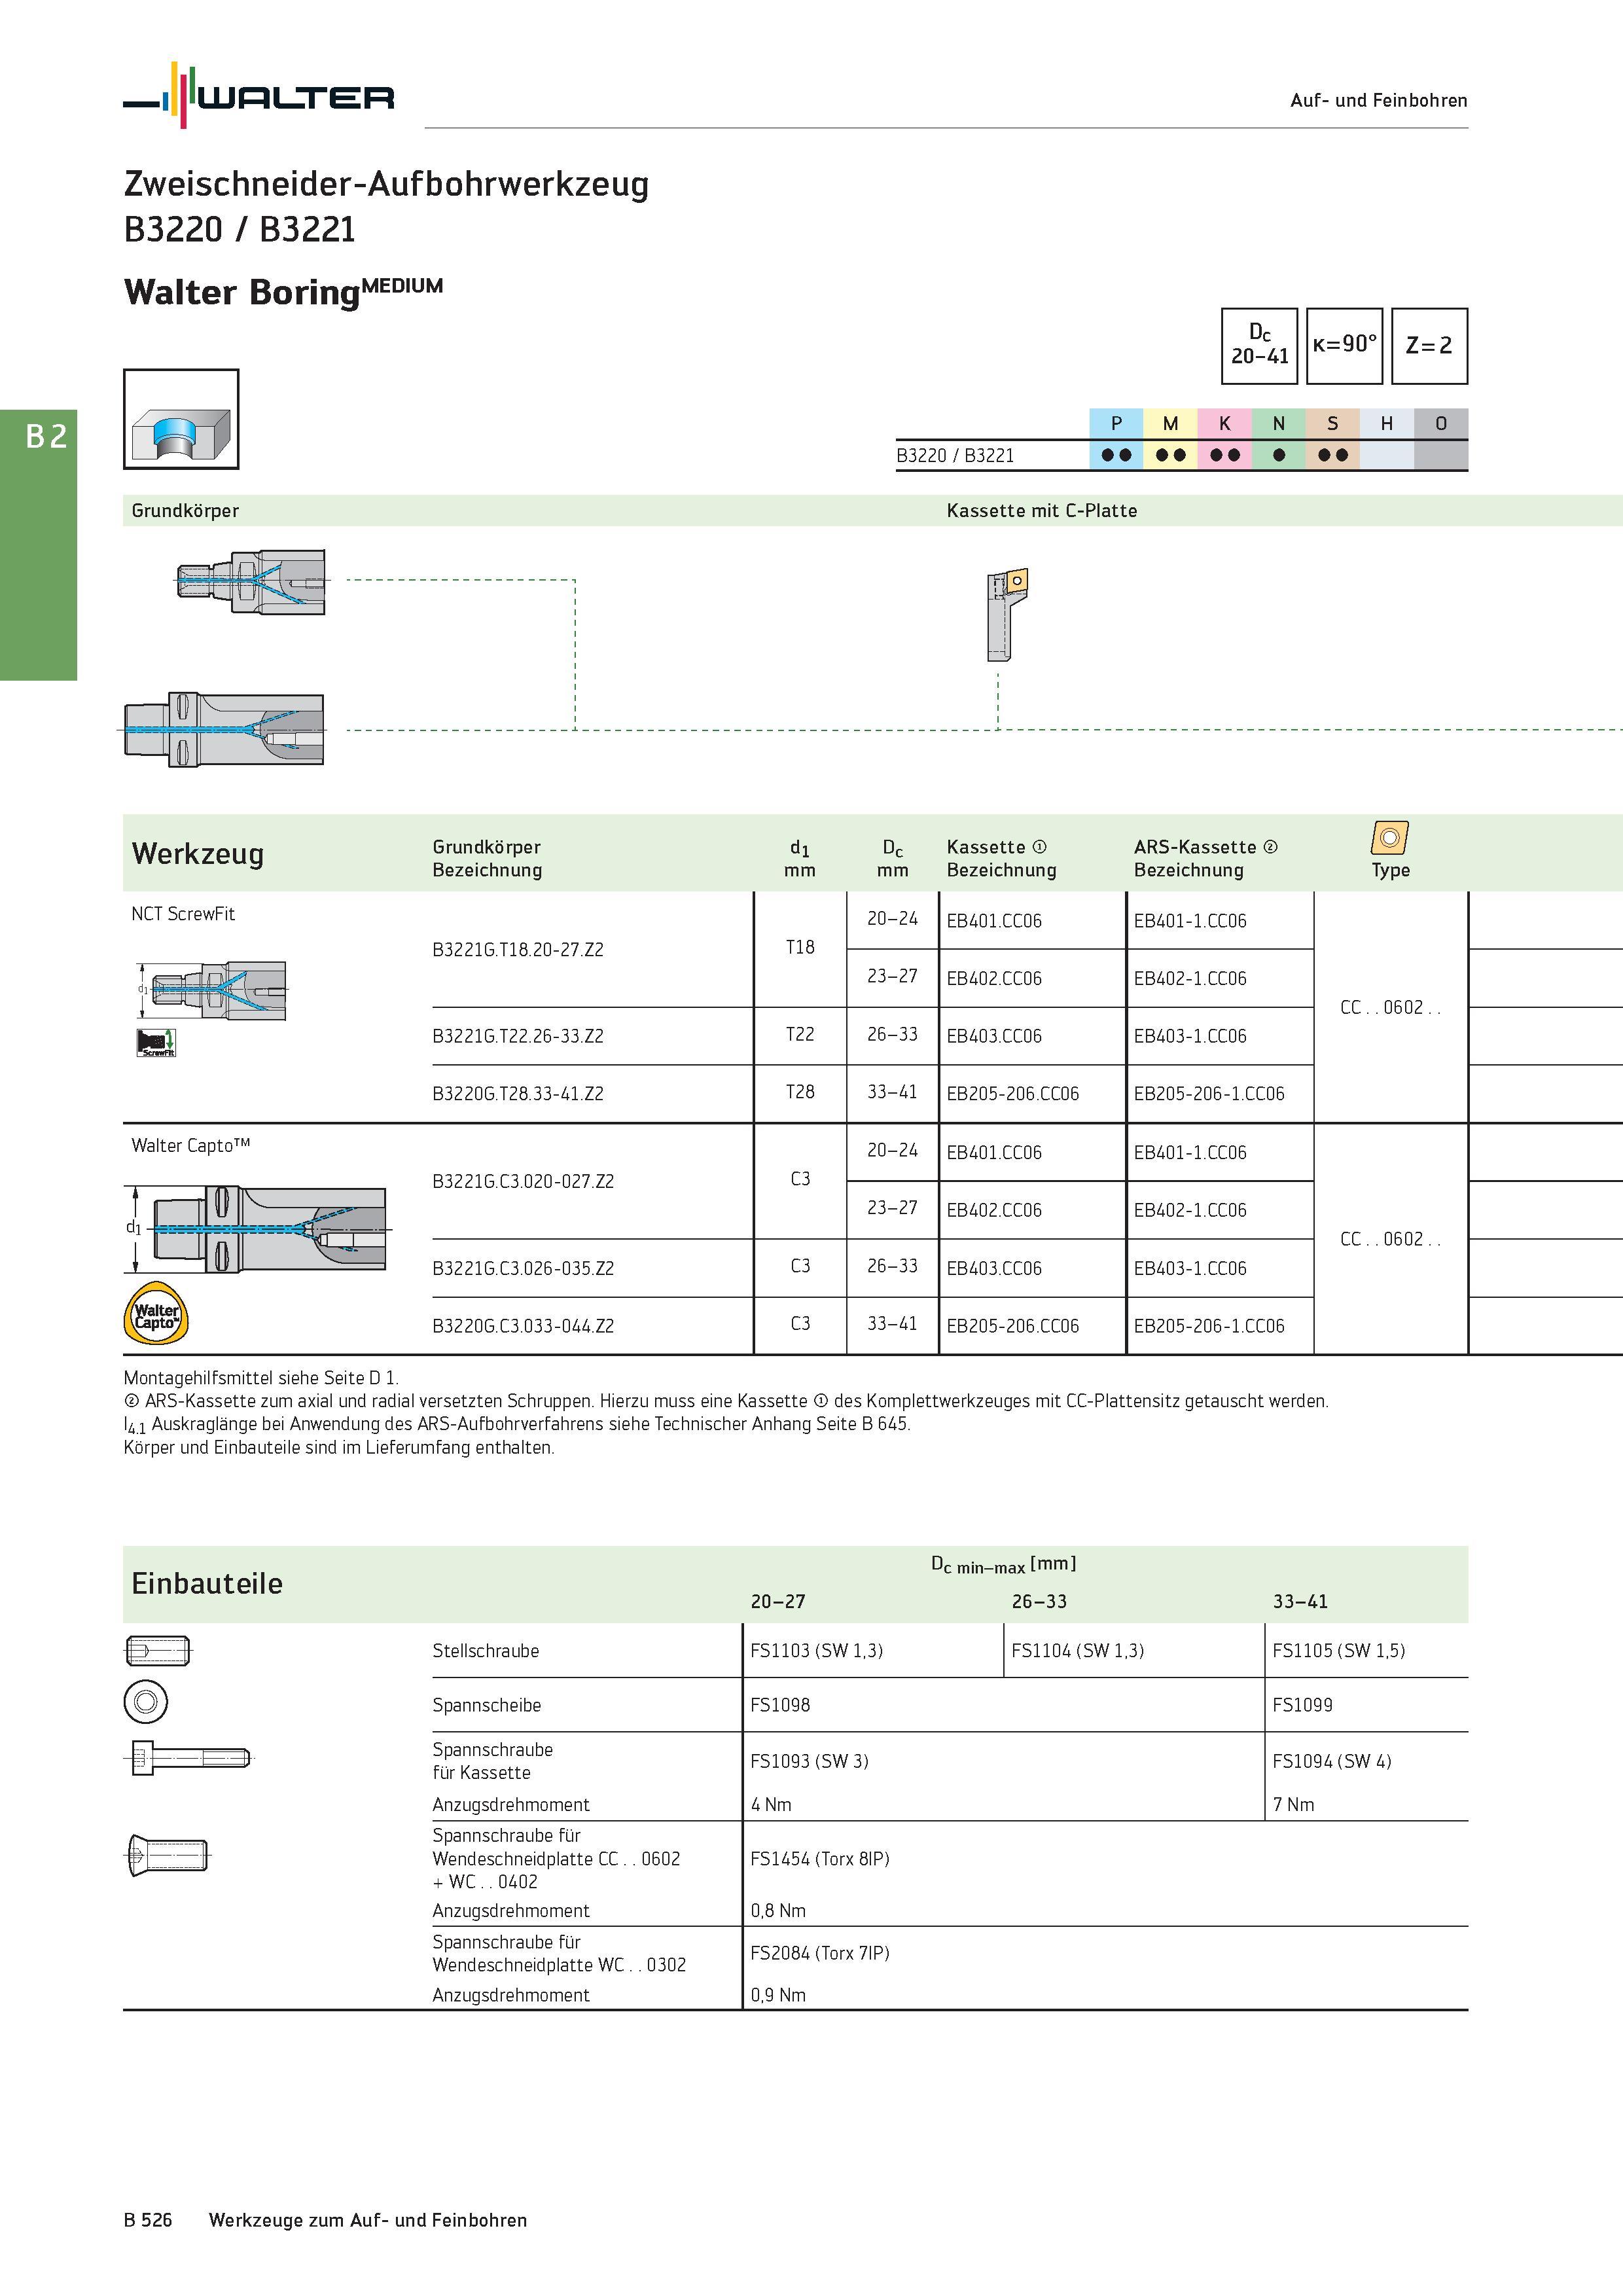This screenshot has height=2296, width=1623.
Task: Click the Stellschraube set screw icon
Action: click(158, 1650)
